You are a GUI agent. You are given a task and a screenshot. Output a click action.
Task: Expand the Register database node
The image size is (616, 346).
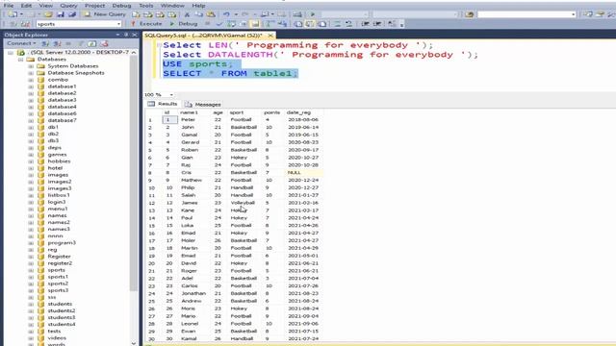click(x=31, y=257)
